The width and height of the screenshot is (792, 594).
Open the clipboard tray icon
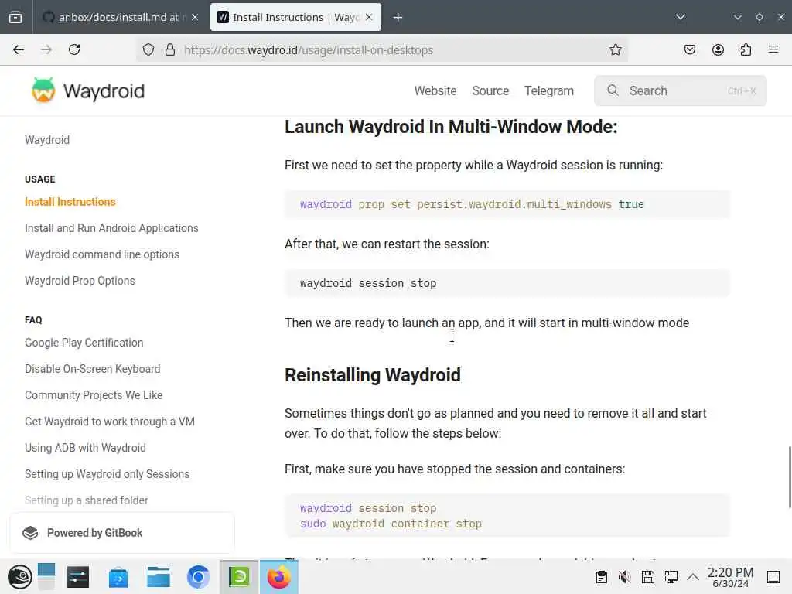click(602, 577)
